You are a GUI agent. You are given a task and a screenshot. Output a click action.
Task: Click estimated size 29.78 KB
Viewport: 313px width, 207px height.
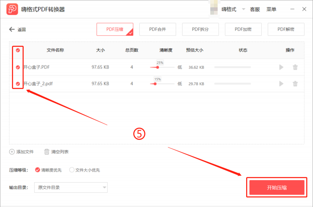(x=196, y=84)
